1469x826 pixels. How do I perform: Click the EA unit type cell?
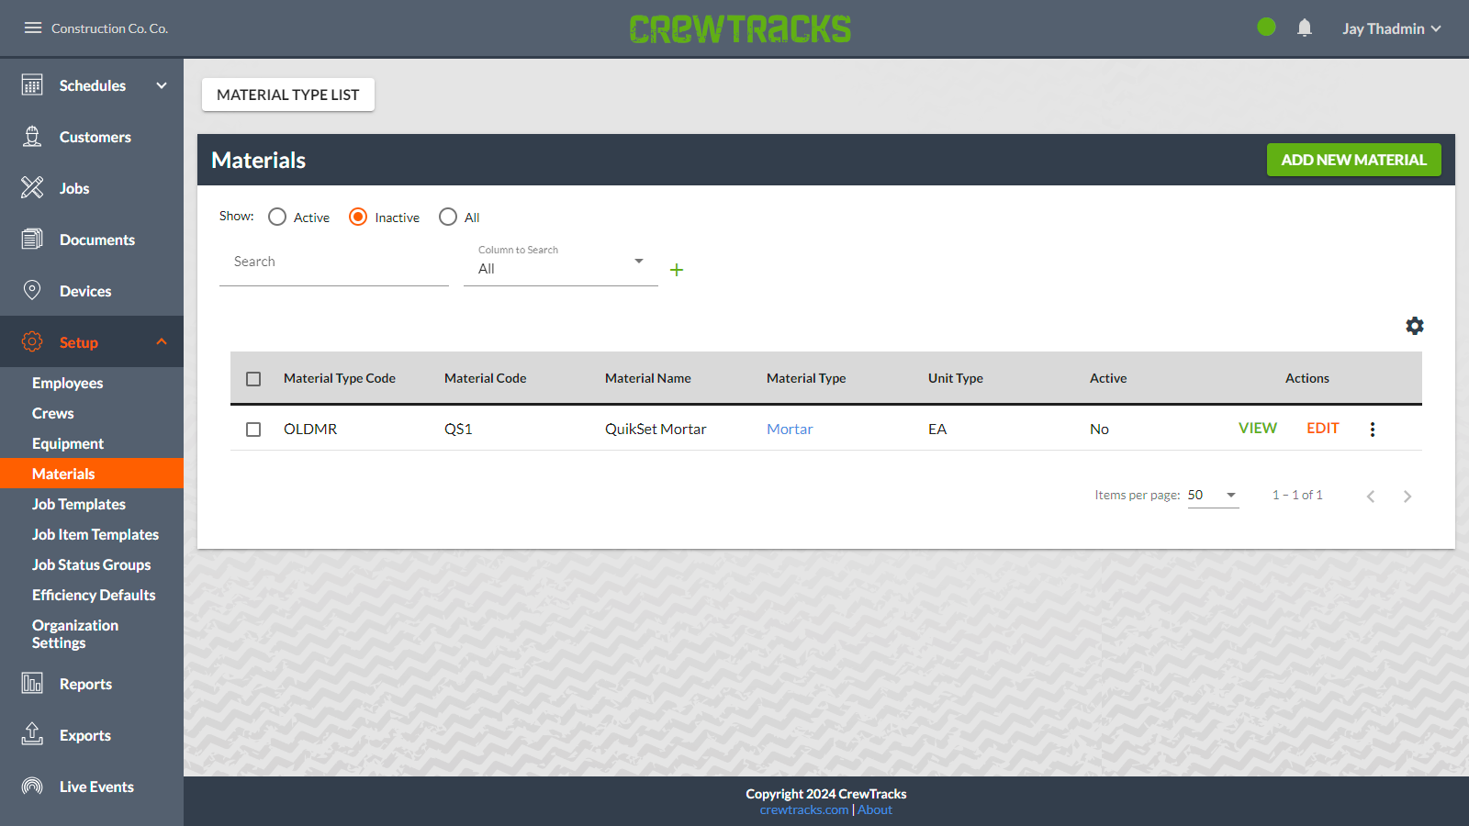coord(937,430)
